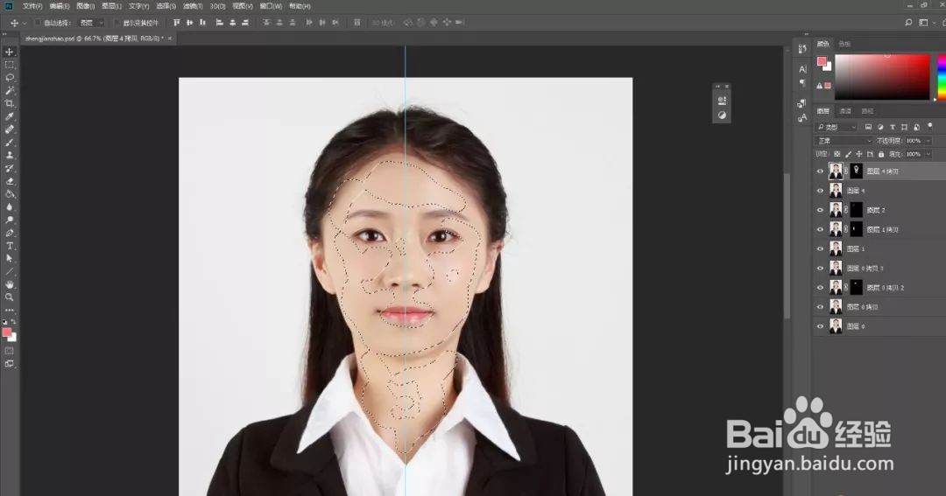Open the Auto-Select 图层 dropdown
Viewport: 946px width, 496px height.
tap(92, 22)
